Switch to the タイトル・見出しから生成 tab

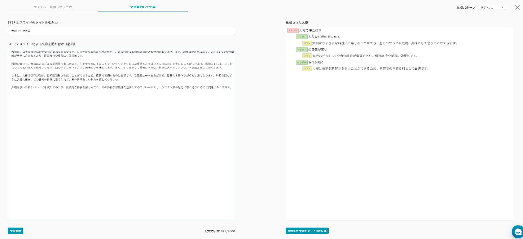[x=53, y=7]
